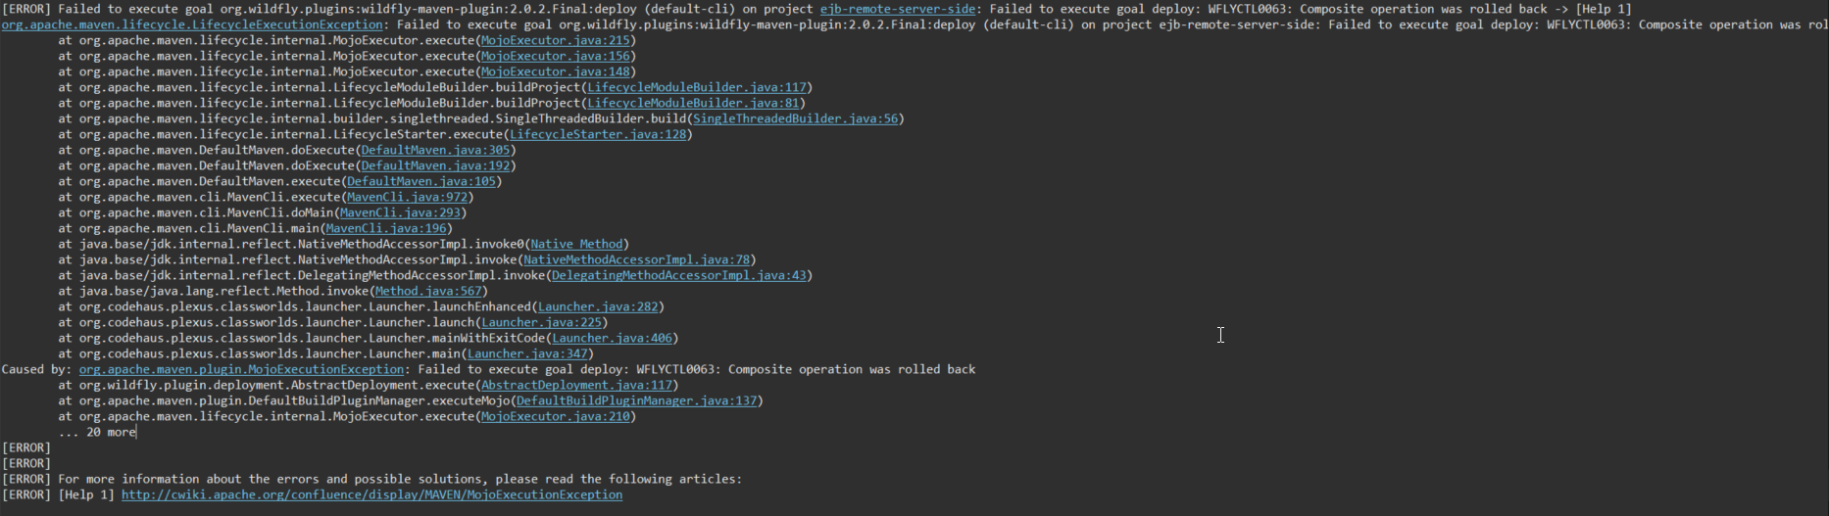This screenshot has height=516, width=1829.
Task: Navigate to Launcher.java:282 launchEnhanced
Action: click(598, 306)
